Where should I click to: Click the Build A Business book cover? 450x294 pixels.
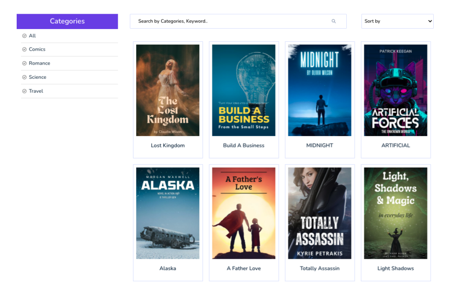(243, 90)
